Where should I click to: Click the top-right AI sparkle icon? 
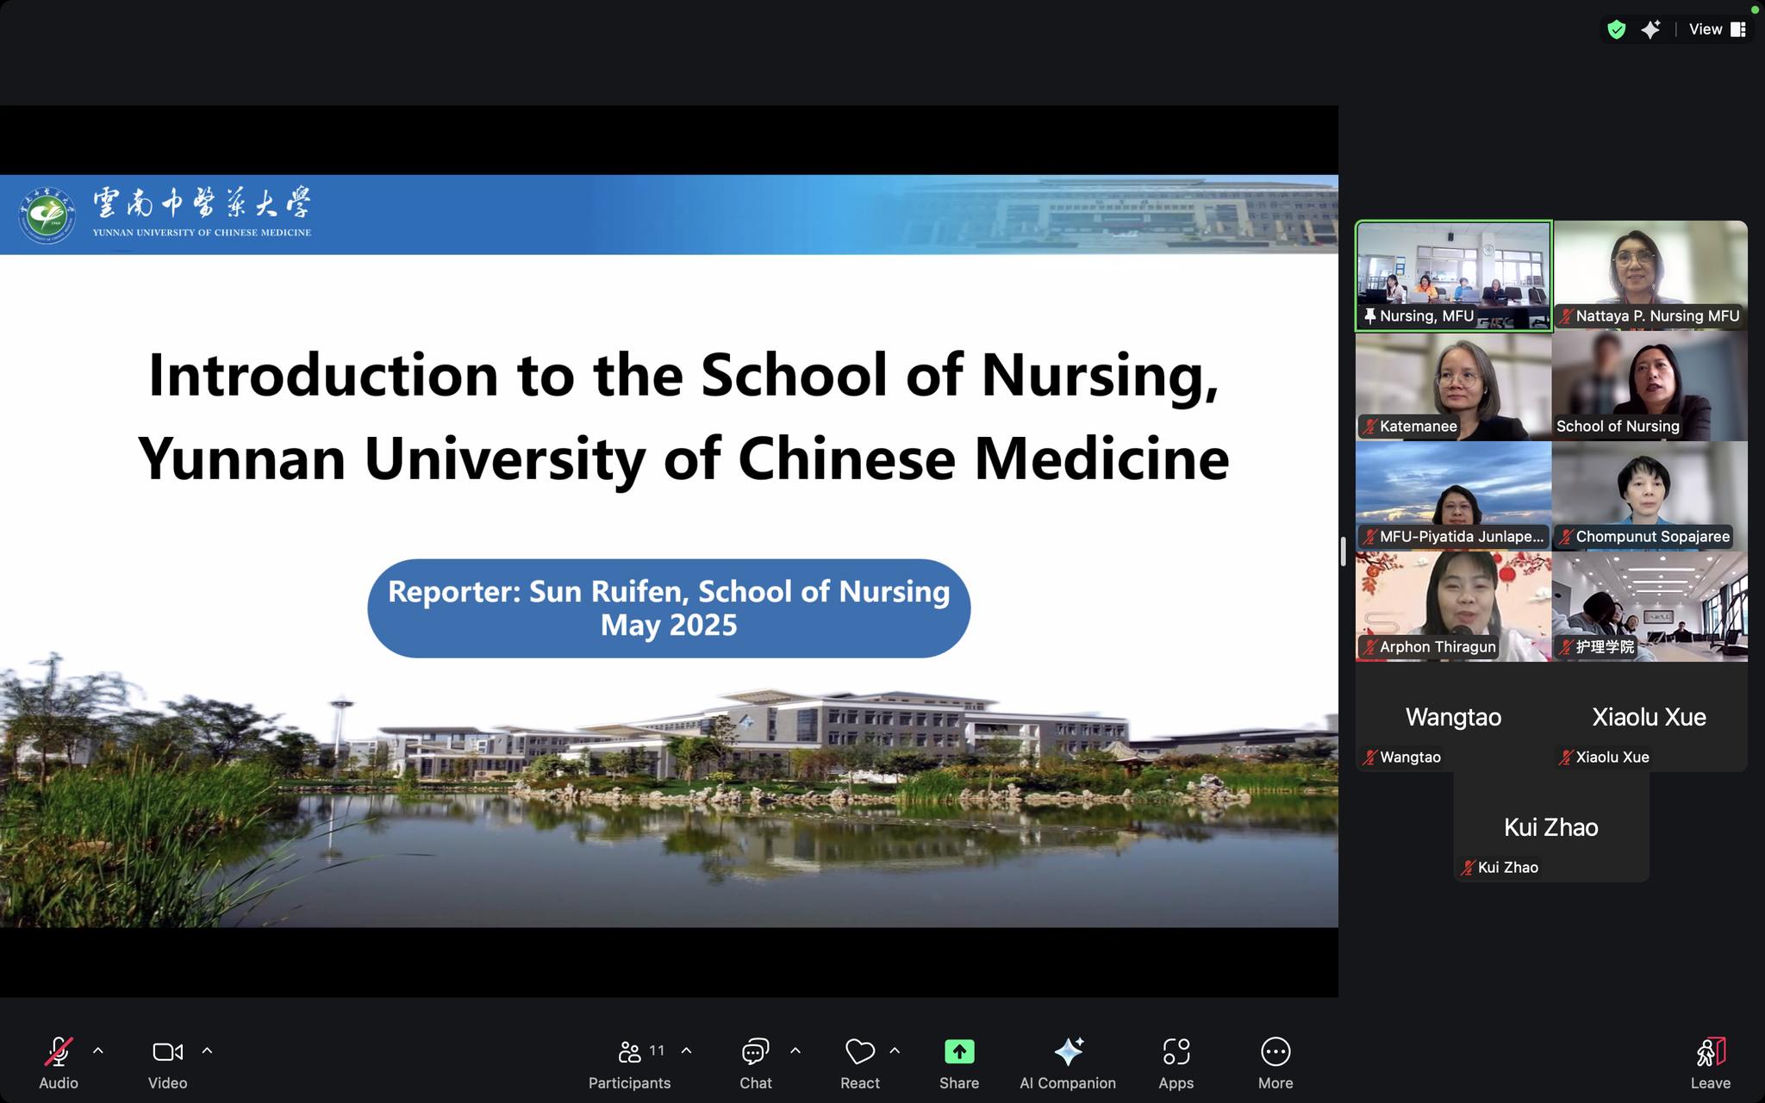click(x=1650, y=29)
